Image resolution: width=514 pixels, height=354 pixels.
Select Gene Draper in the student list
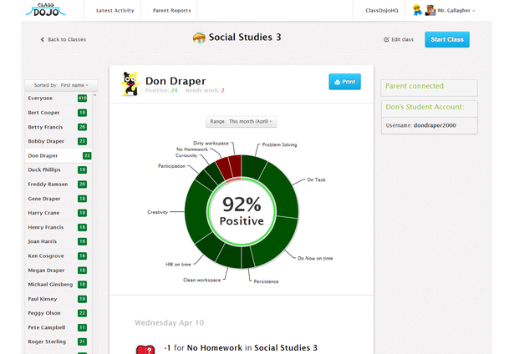59,199
